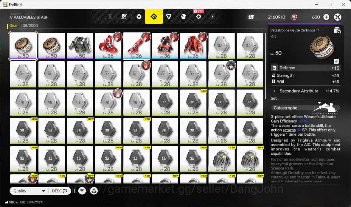Viewport: 351px width, 207px height.
Task: Toggle the lock on the Gauze Cartridge
Action: tap(336, 61)
